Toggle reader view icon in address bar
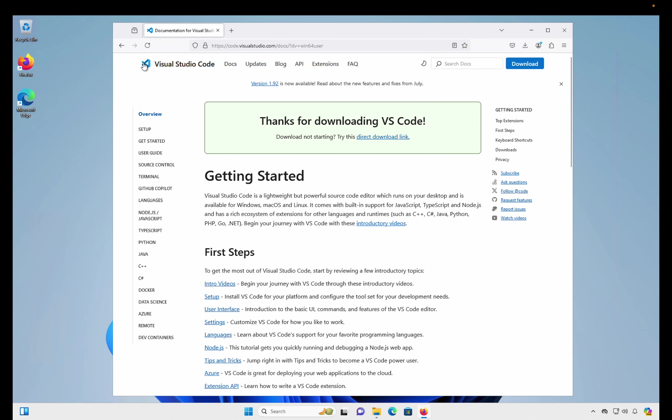The height and width of the screenshot is (420, 672). [x=454, y=46]
